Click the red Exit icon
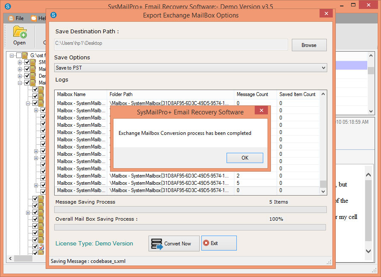This screenshot has height=277, width=381. coord(206,243)
